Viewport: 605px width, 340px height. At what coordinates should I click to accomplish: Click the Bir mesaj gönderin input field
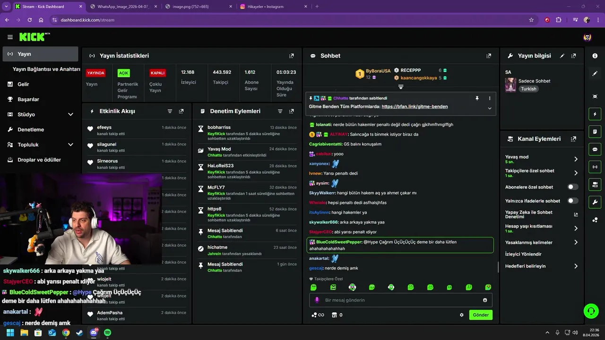401,300
